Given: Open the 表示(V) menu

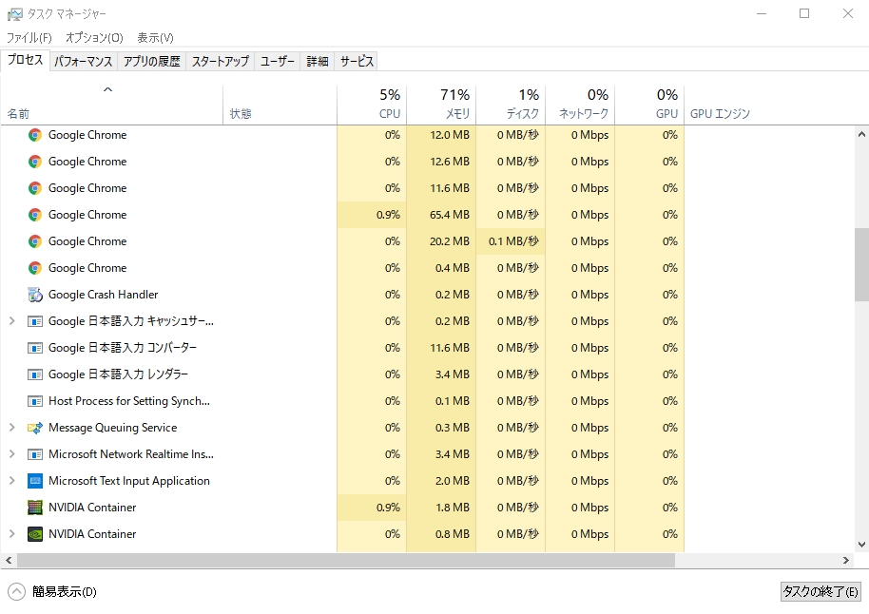Looking at the screenshot, I should pos(155,38).
